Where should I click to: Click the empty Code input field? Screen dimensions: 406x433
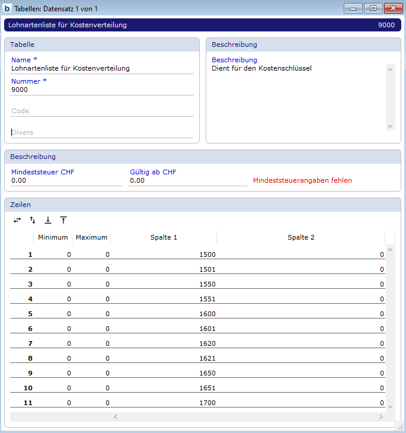[102, 111]
